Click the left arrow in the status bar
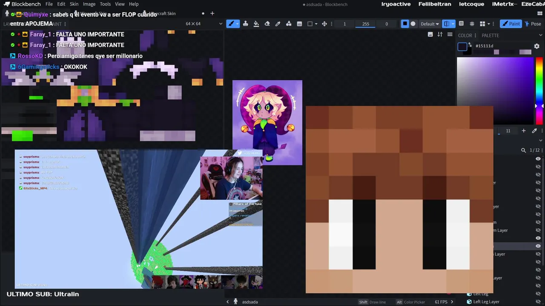 pyautogui.click(x=227, y=302)
